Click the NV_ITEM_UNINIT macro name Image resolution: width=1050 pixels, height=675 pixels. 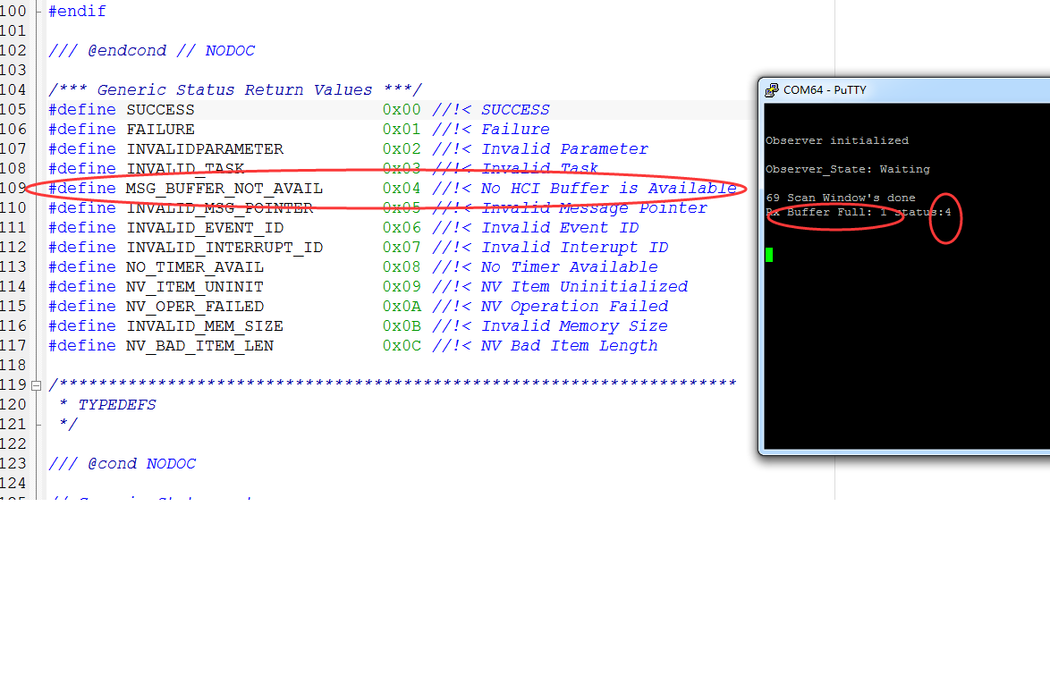pyautogui.click(x=195, y=287)
